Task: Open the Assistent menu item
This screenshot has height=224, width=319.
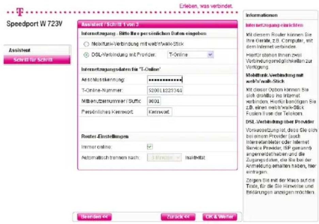Action: pos(37,50)
